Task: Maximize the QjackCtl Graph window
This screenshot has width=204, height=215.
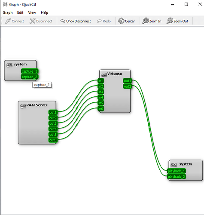Action: [186, 4]
